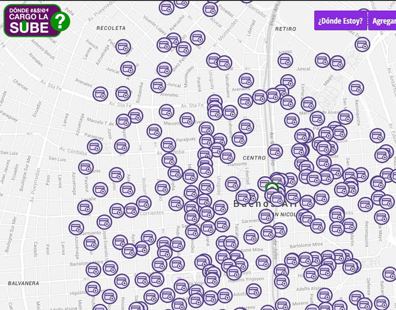Select SUBE marker right of the CENTRO label
The height and width of the screenshot is (310, 396).
pos(275,151)
